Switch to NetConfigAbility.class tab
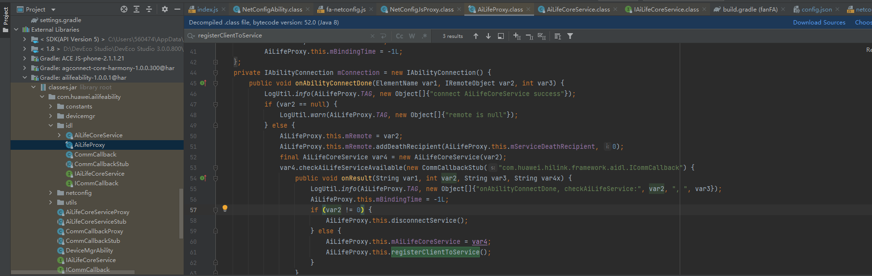The image size is (872, 276). (x=272, y=9)
